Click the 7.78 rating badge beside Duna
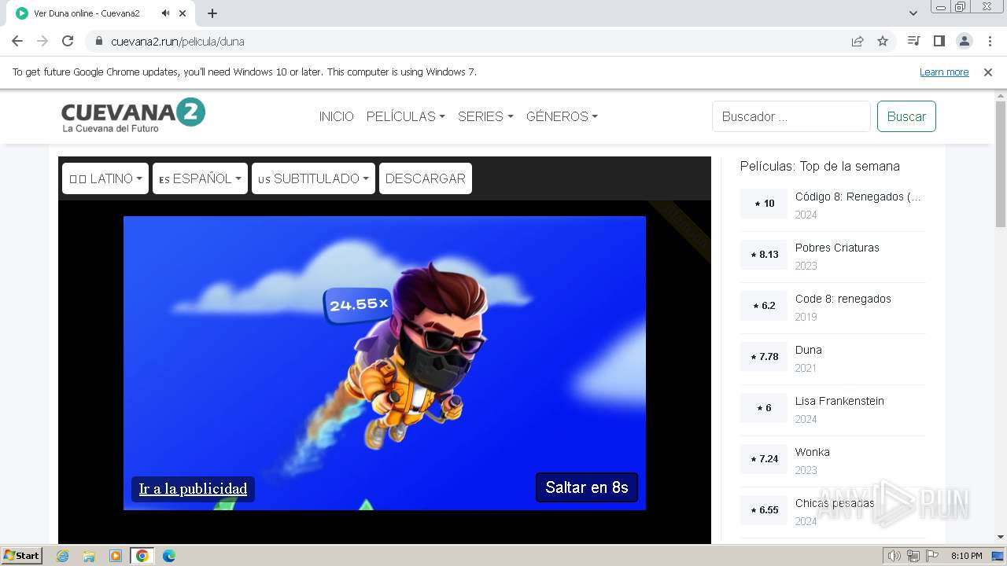 coord(764,357)
